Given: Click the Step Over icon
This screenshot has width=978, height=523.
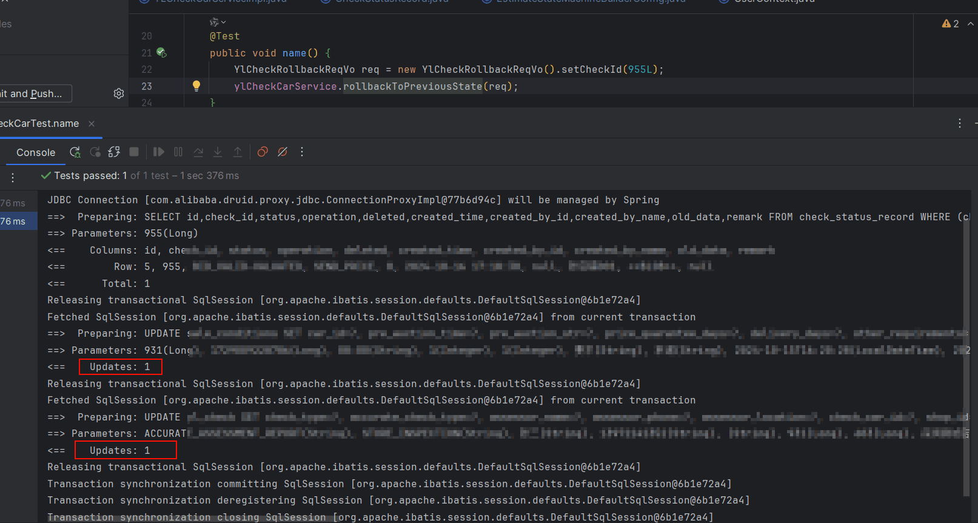Looking at the screenshot, I should point(198,152).
